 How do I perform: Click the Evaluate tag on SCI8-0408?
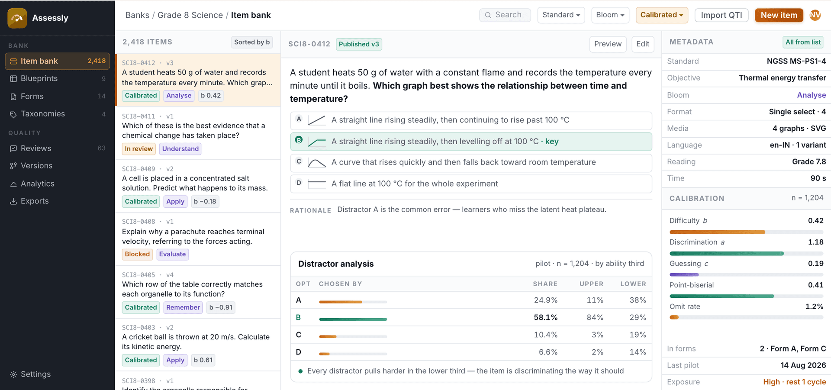[x=172, y=255]
